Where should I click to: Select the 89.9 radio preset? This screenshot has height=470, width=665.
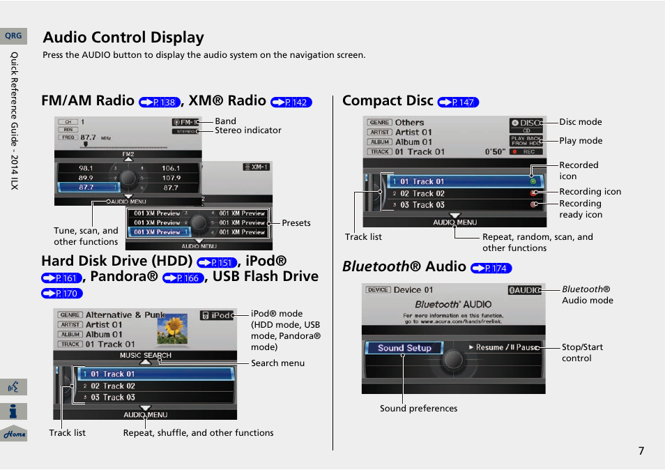coord(86,178)
